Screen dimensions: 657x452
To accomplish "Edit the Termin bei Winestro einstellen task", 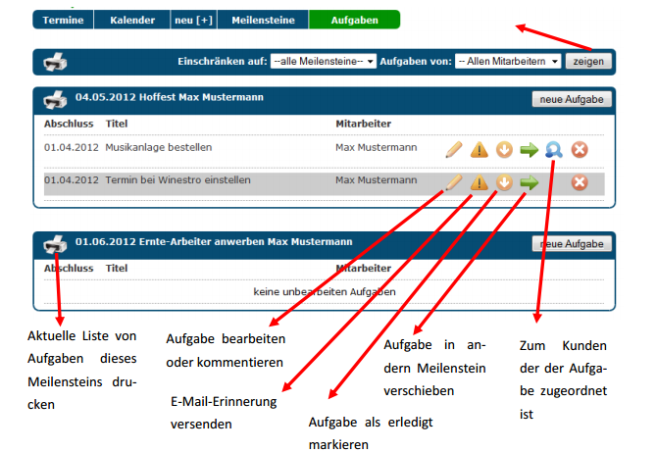I will (453, 182).
